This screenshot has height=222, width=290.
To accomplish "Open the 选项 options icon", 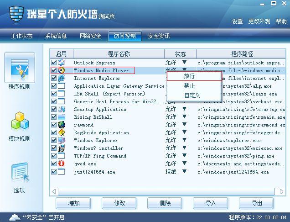I will [20, 172].
